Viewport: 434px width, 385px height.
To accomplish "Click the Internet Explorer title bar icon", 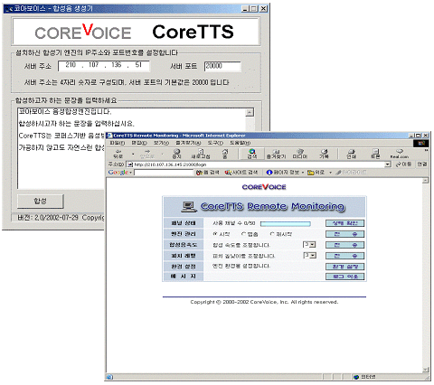I will (x=109, y=136).
